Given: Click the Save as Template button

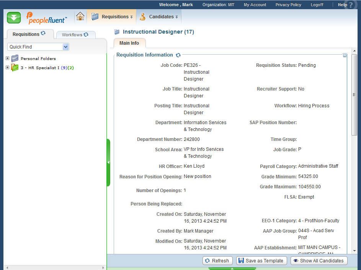Looking at the screenshot, I should click(x=261, y=261).
